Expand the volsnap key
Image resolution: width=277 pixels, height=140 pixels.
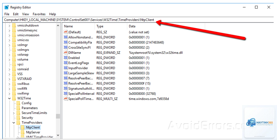pyautogui.click(x=9, y=55)
